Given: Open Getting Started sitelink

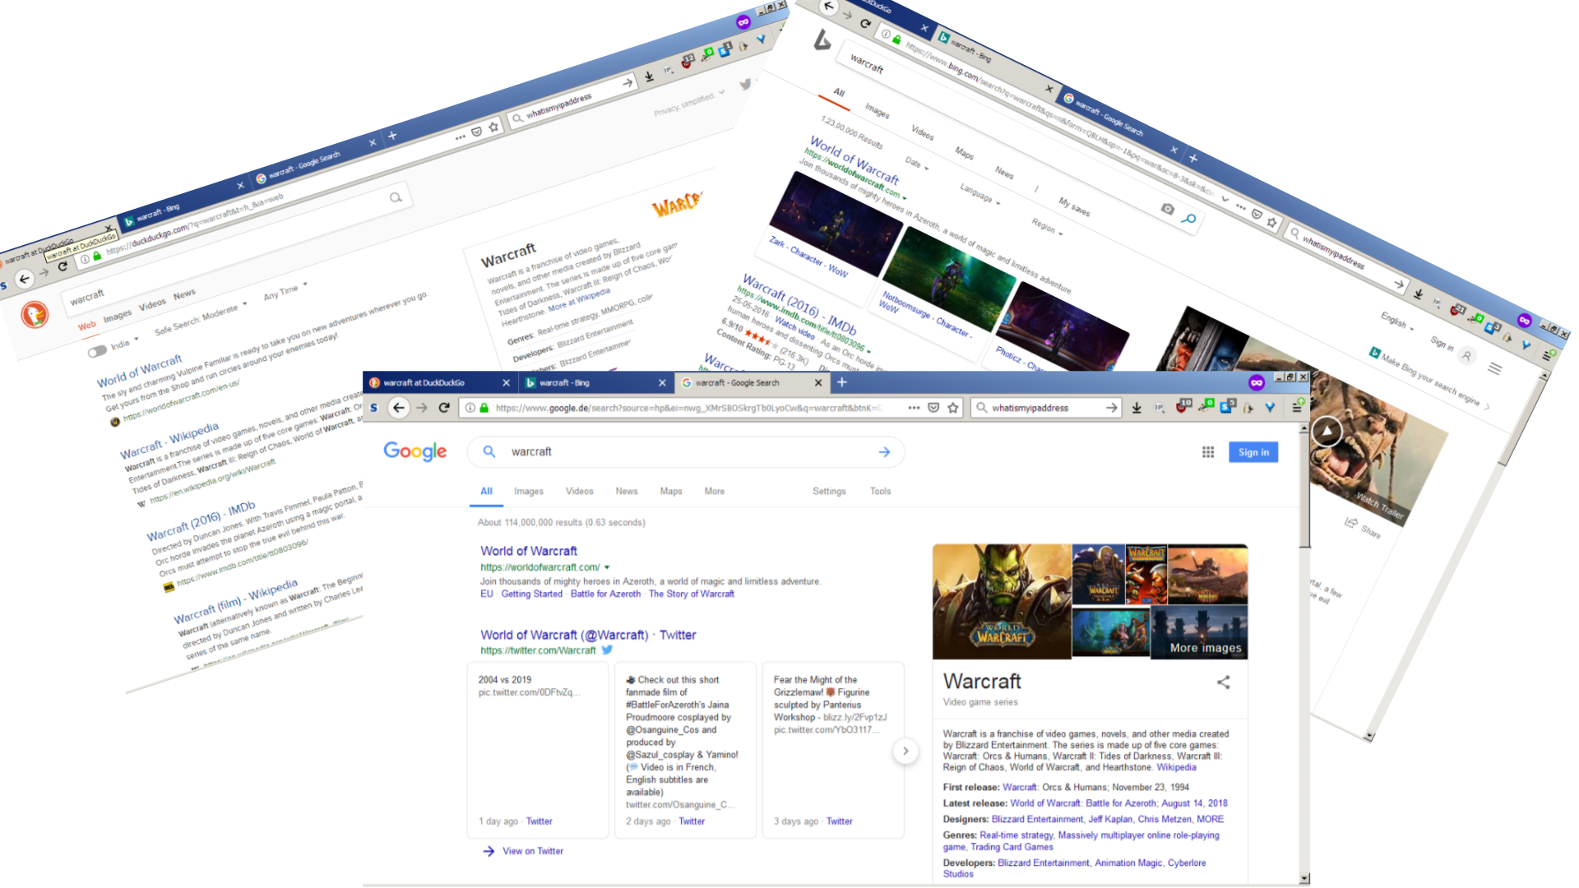Looking at the screenshot, I should [532, 594].
